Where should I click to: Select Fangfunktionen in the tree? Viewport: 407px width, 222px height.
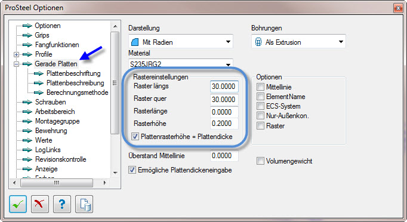click(x=57, y=45)
